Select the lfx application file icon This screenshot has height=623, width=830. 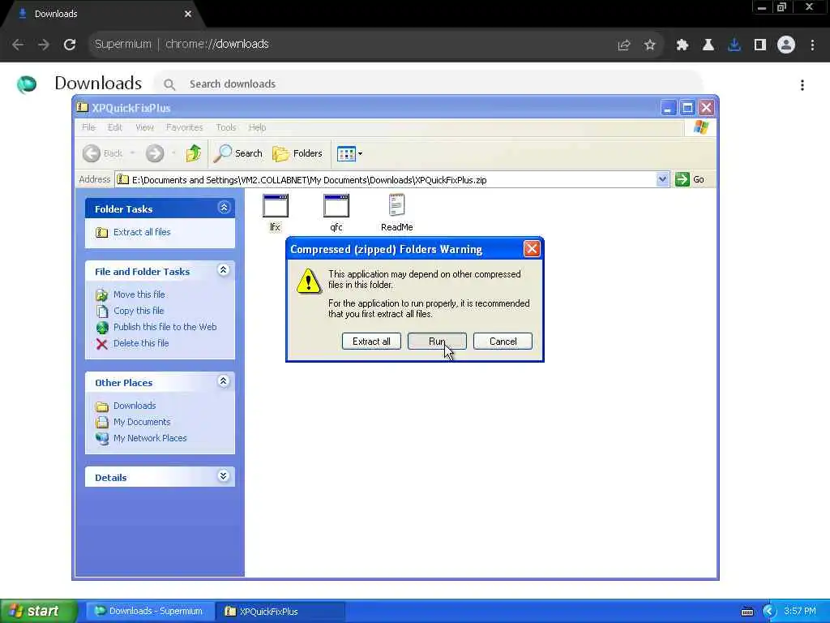coord(276,207)
